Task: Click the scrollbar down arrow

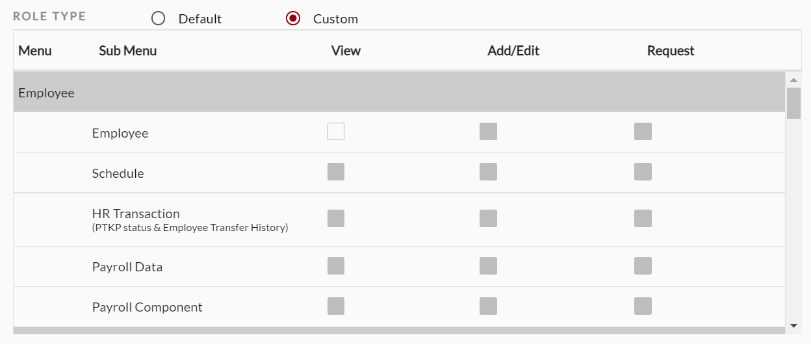Action: coord(793,325)
